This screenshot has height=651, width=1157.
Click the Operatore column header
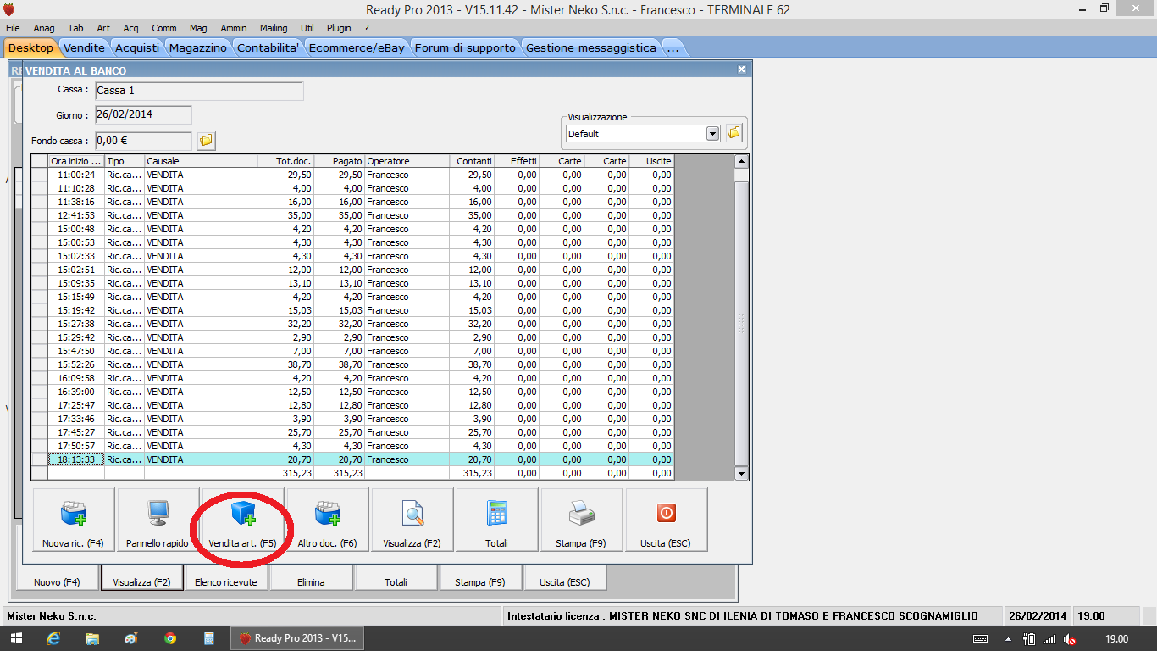407,161
